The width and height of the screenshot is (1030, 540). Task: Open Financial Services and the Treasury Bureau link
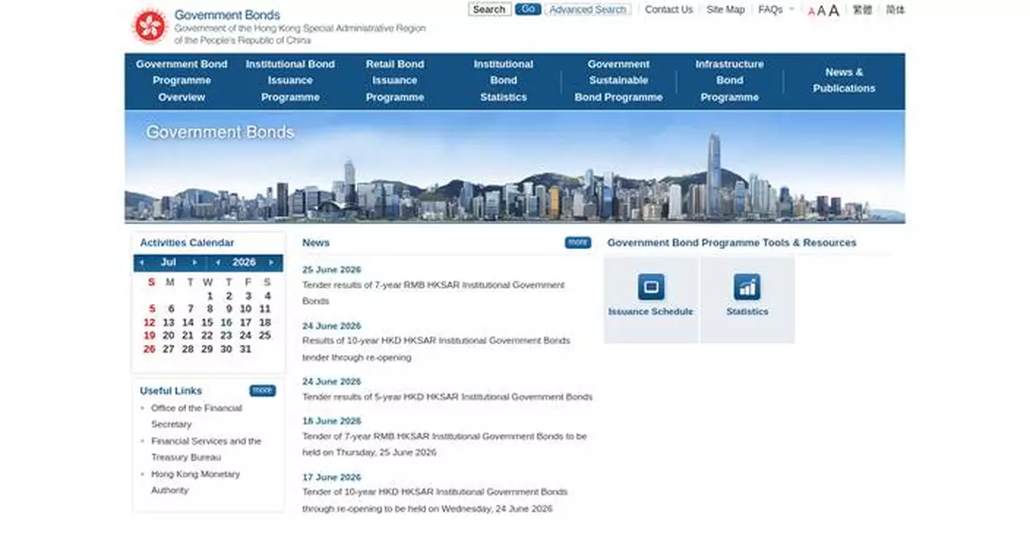click(x=206, y=449)
